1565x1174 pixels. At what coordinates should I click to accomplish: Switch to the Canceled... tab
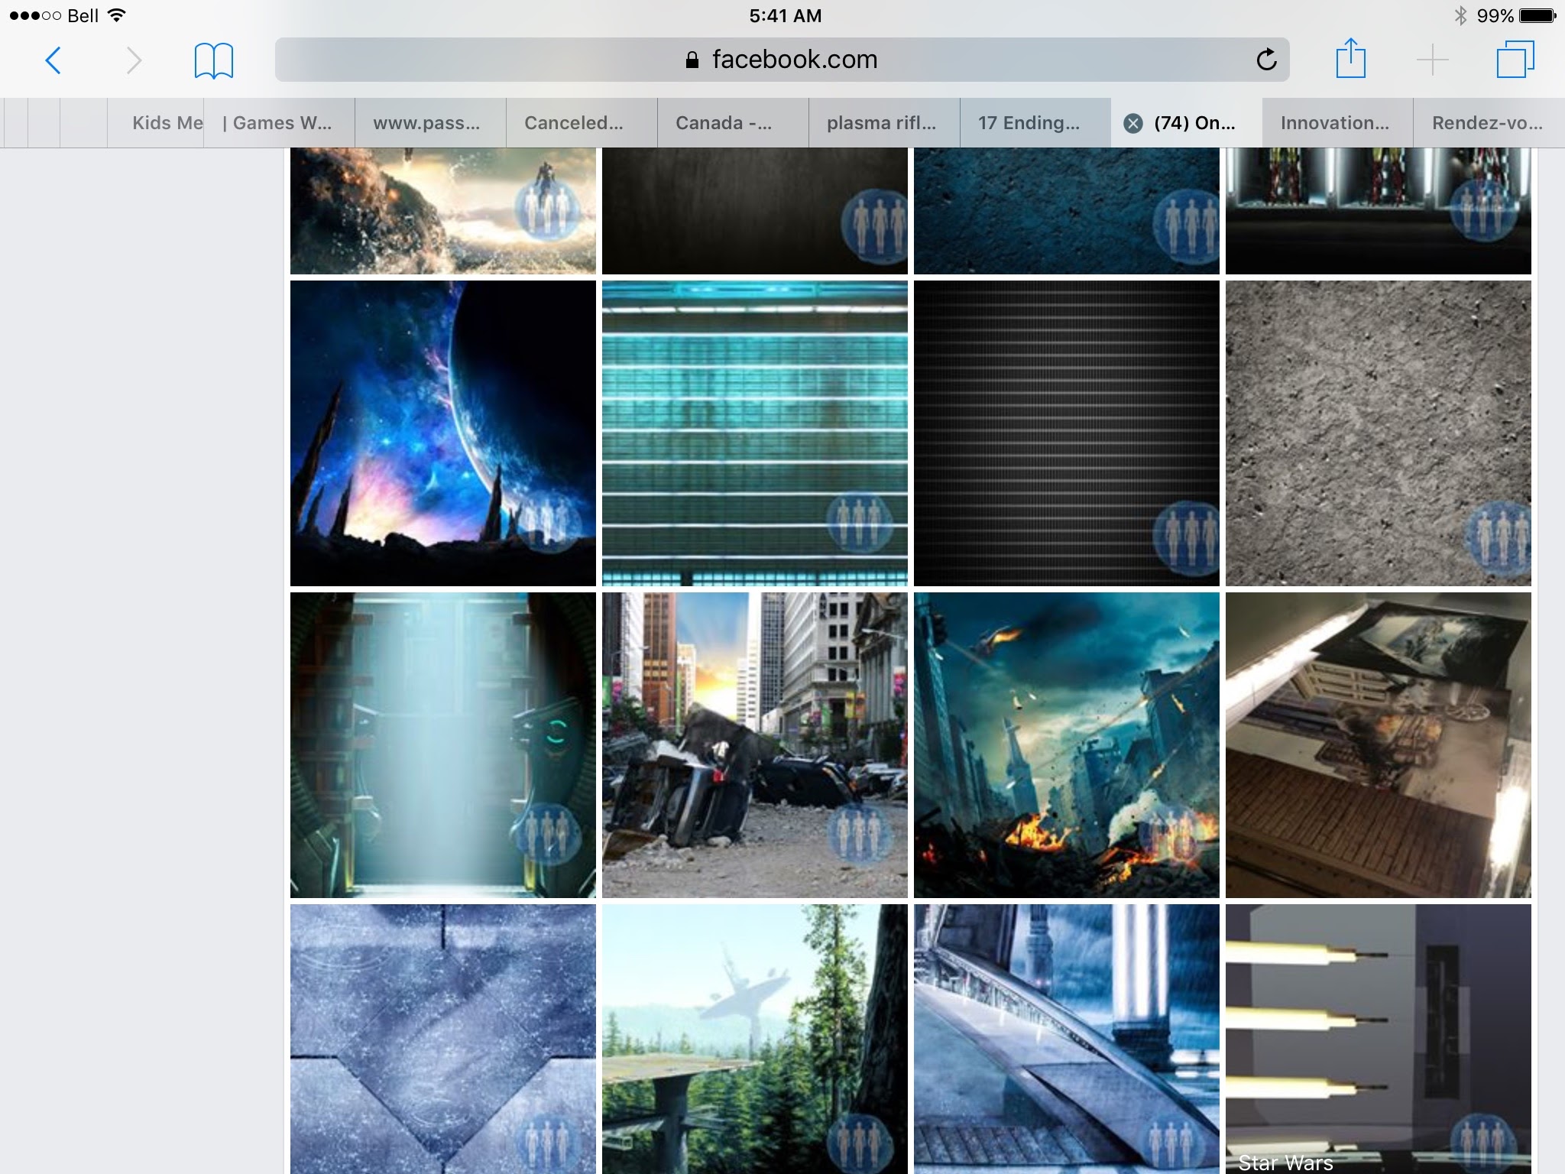click(x=582, y=123)
